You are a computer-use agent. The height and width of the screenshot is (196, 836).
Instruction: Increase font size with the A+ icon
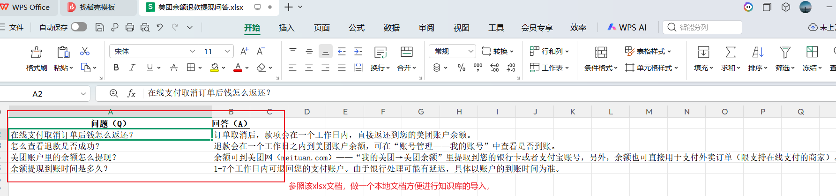coord(245,51)
